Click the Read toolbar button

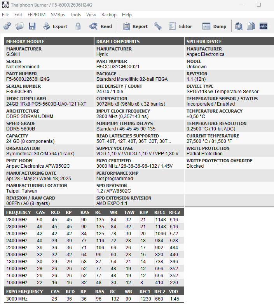[x=101, y=26]
